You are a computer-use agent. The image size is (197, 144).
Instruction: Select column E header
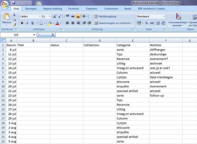coord(133,41)
